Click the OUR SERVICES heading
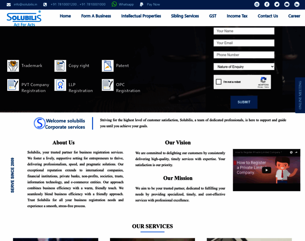305x241 pixels. coord(152,226)
